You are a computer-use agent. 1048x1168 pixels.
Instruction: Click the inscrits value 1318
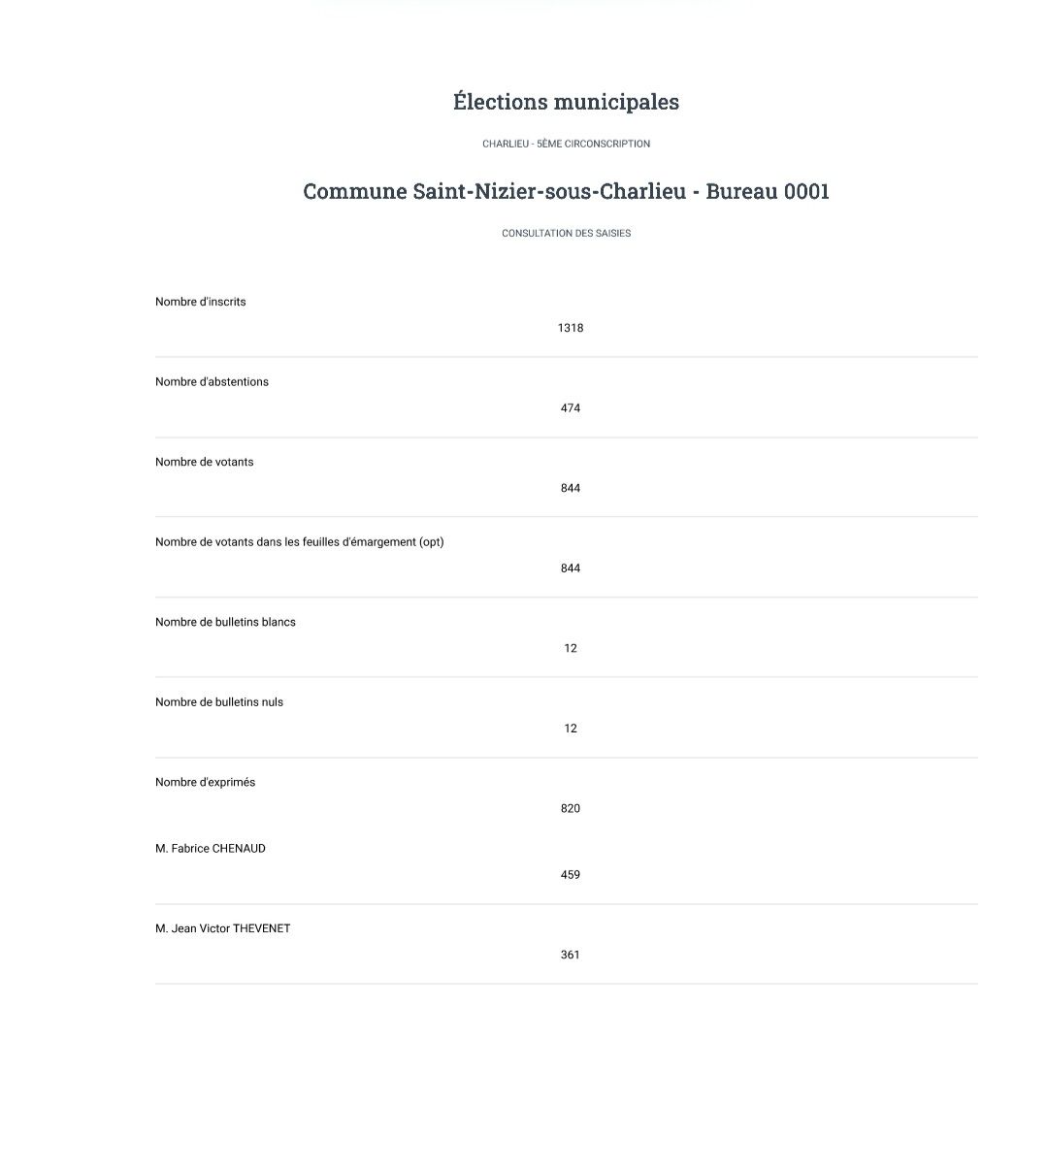tap(571, 328)
